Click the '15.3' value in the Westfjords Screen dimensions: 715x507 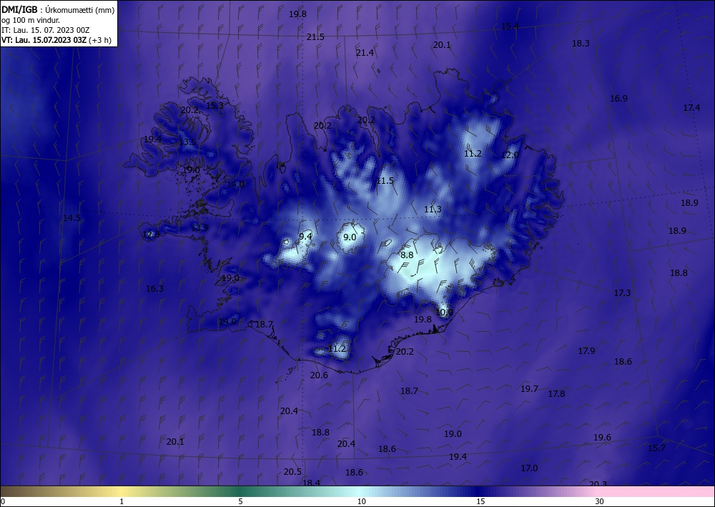[x=214, y=105]
